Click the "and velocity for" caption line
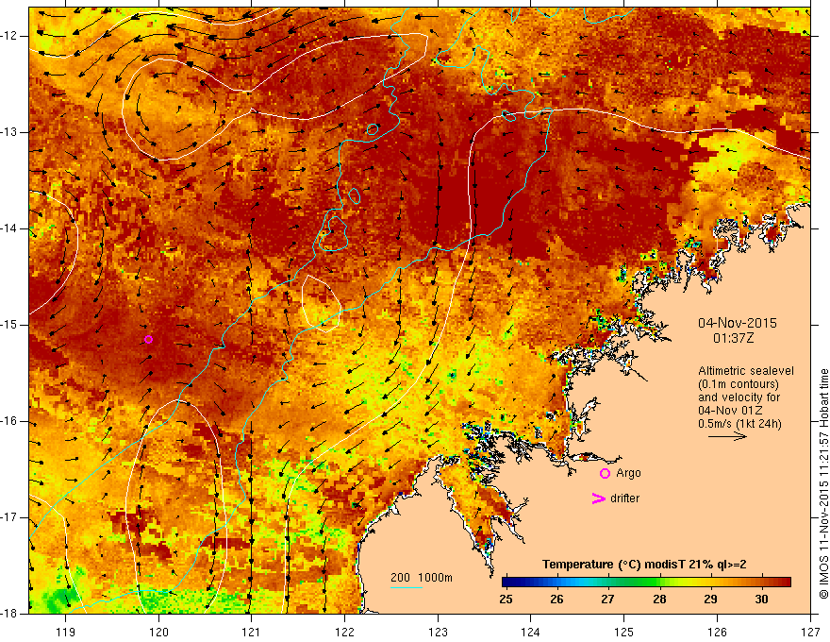830x642 pixels. pyautogui.click(x=739, y=397)
